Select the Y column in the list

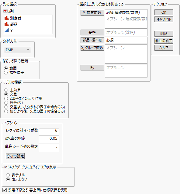pos(28,30)
